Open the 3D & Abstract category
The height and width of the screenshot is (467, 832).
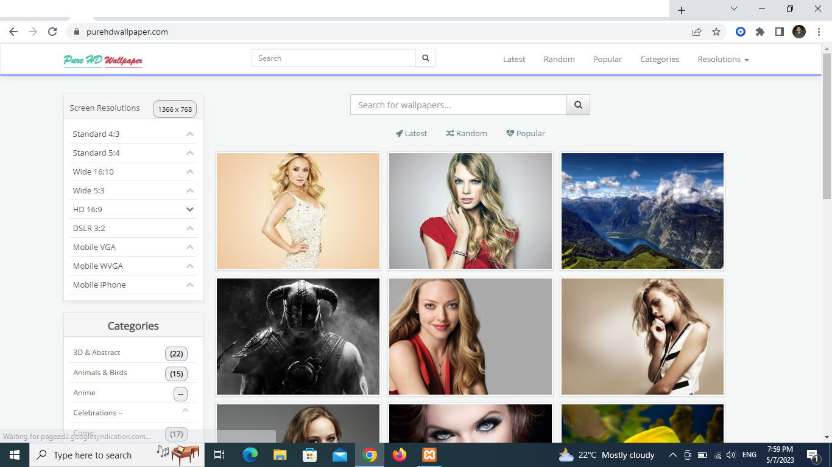(97, 353)
